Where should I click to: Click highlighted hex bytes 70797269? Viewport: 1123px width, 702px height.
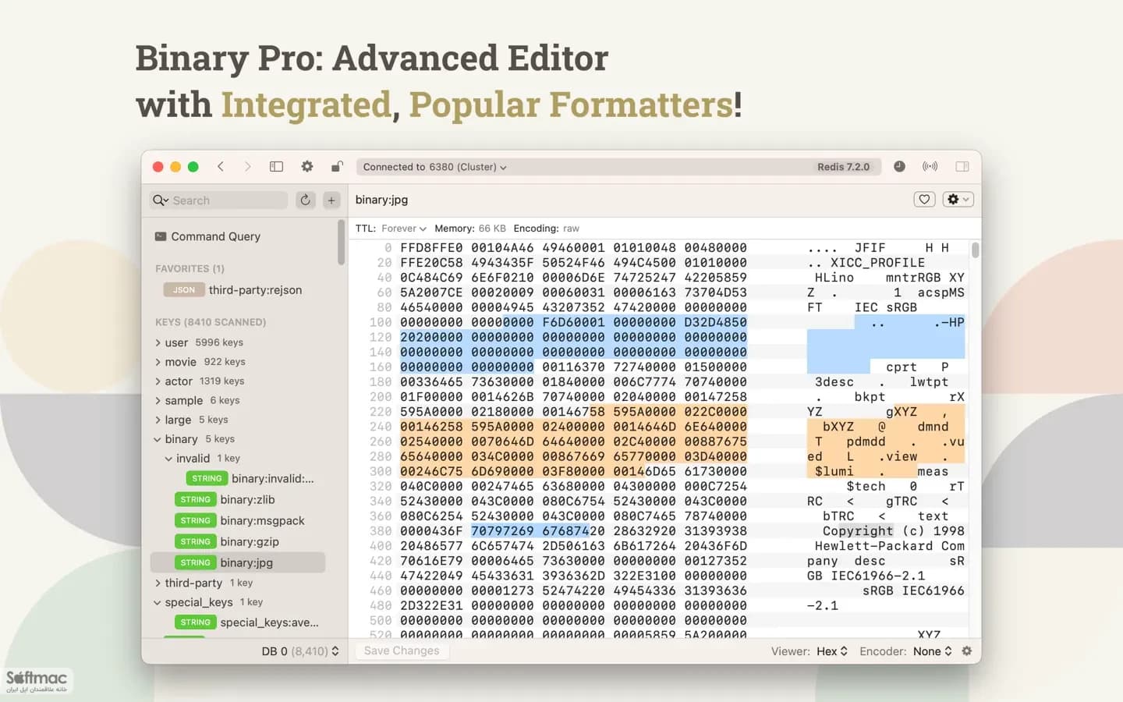pos(502,531)
